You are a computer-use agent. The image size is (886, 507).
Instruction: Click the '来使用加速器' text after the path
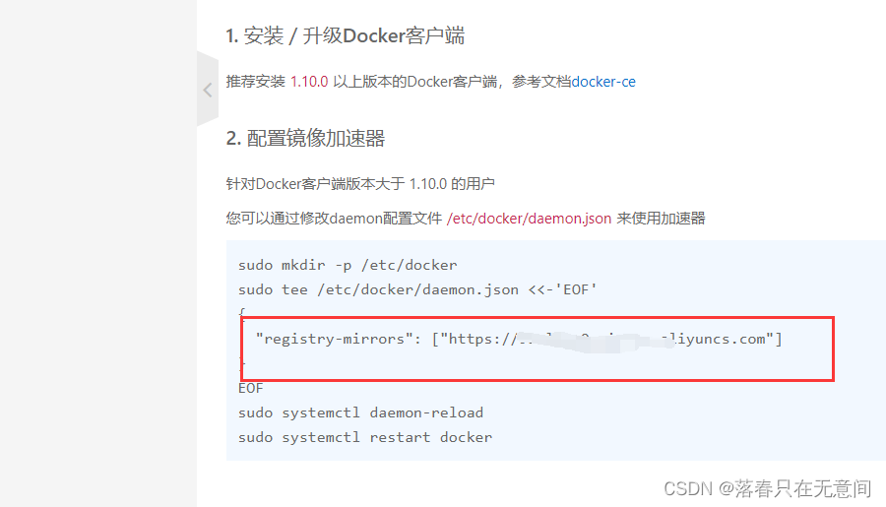pos(661,218)
